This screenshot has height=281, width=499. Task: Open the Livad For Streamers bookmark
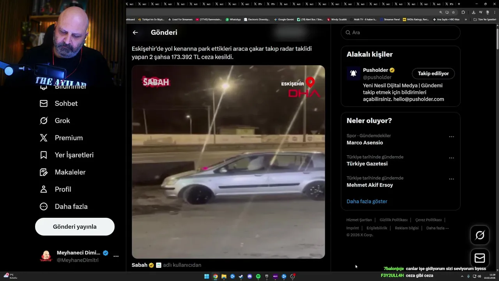(x=180, y=19)
